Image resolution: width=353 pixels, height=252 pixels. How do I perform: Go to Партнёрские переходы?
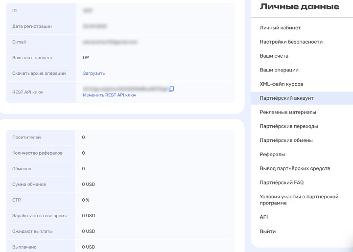click(x=288, y=126)
